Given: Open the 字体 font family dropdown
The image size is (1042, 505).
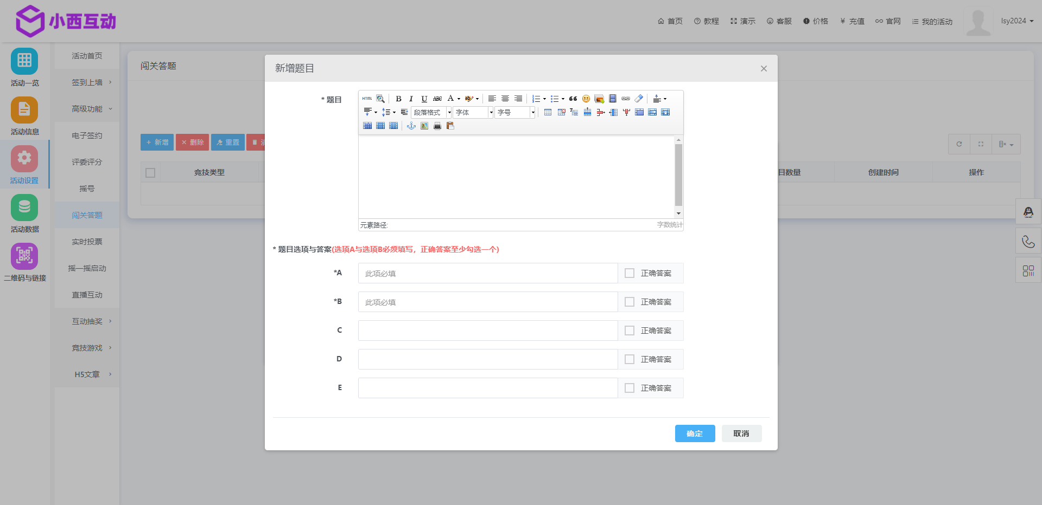Looking at the screenshot, I should [x=474, y=112].
